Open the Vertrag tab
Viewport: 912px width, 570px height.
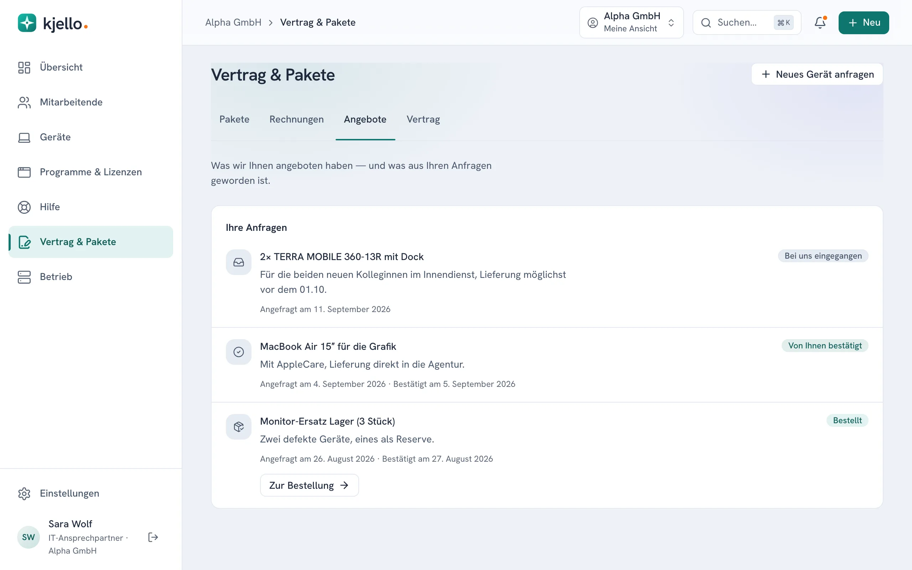423,119
